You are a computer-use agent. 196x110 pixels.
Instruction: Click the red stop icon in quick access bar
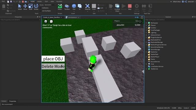point(23,2)
